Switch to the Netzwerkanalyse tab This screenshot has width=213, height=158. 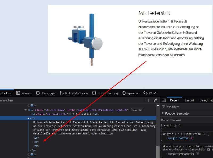(74, 93)
